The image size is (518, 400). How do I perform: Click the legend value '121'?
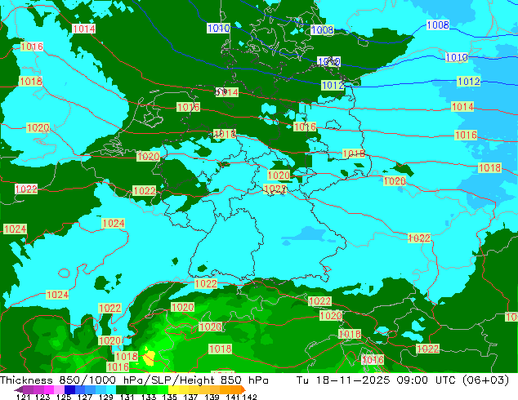point(23,397)
